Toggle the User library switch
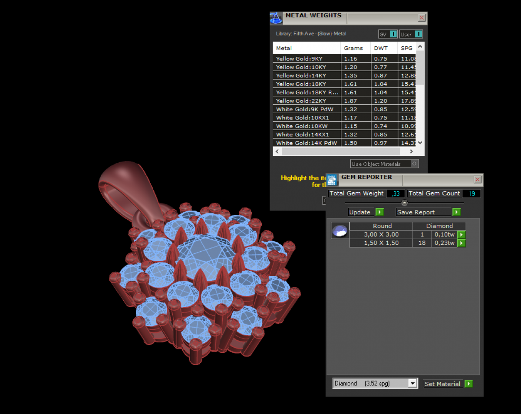 click(417, 34)
